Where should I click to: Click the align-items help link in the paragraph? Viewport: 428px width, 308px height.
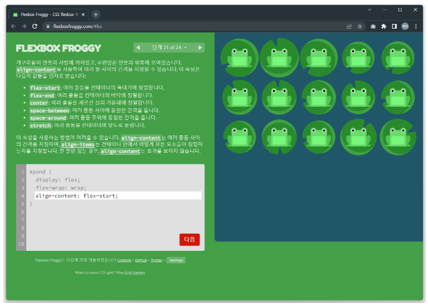(78, 145)
